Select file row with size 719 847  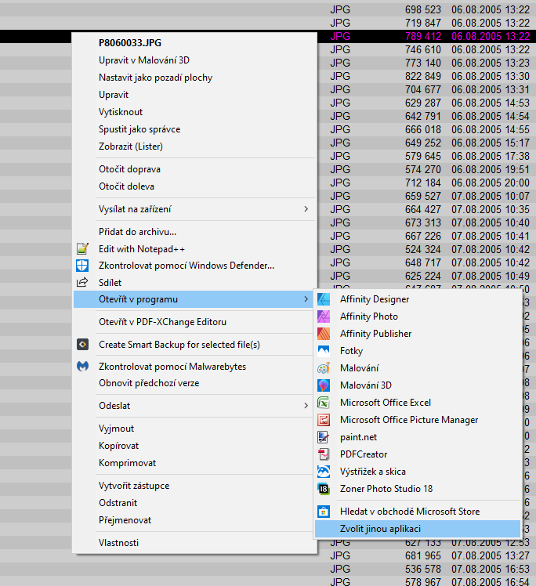coord(268,23)
